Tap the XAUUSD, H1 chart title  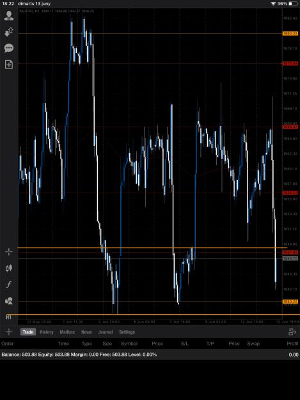pos(56,11)
